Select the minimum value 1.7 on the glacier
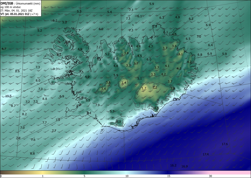The height and width of the screenshot is (178, 251). pos(144,88)
